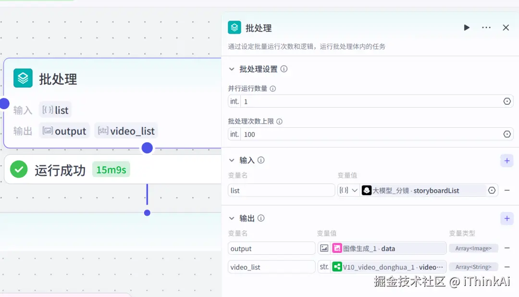Click the info icon next to 批处理设置

pos(284,69)
